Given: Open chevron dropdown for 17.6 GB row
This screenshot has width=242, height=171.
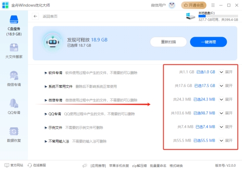Looking at the screenshot, I should [x=221, y=86].
